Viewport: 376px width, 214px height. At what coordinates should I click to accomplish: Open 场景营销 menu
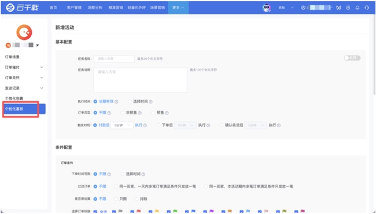pos(157,8)
